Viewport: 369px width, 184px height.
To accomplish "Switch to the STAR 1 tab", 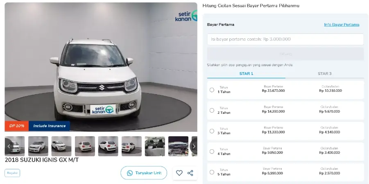I will (246, 73).
